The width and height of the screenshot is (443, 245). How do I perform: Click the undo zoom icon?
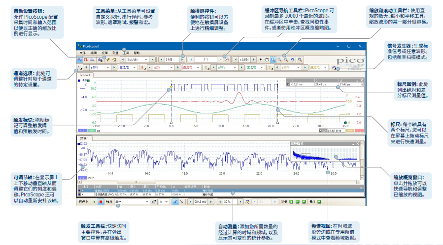pyautogui.click(x=292, y=59)
